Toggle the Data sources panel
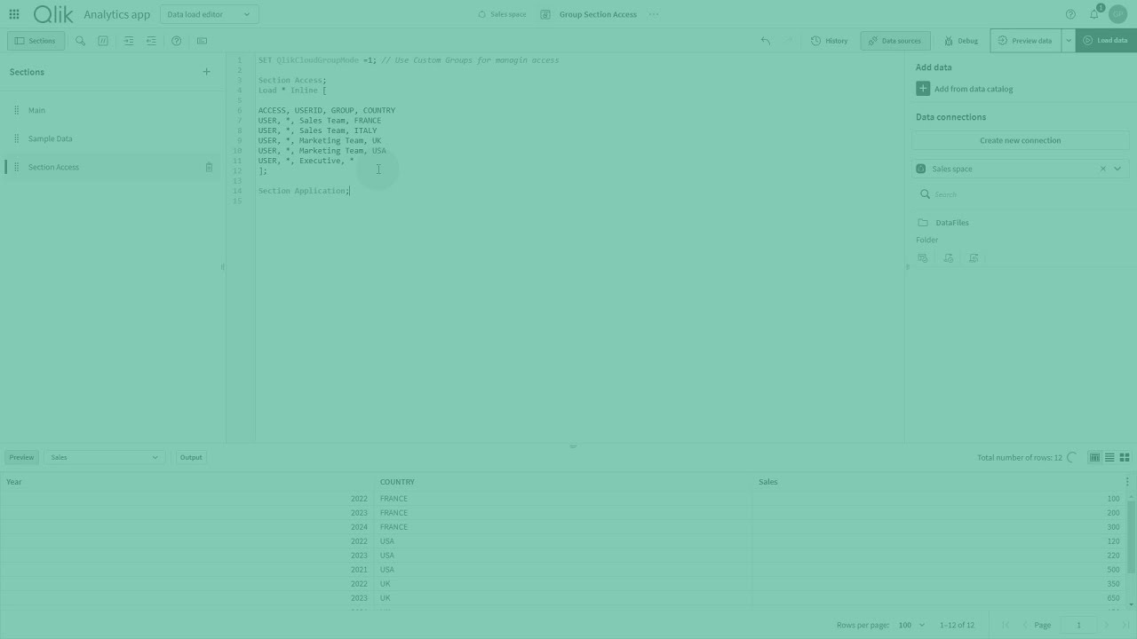Viewport: 1137px width, 639px height. coord(894,41)
